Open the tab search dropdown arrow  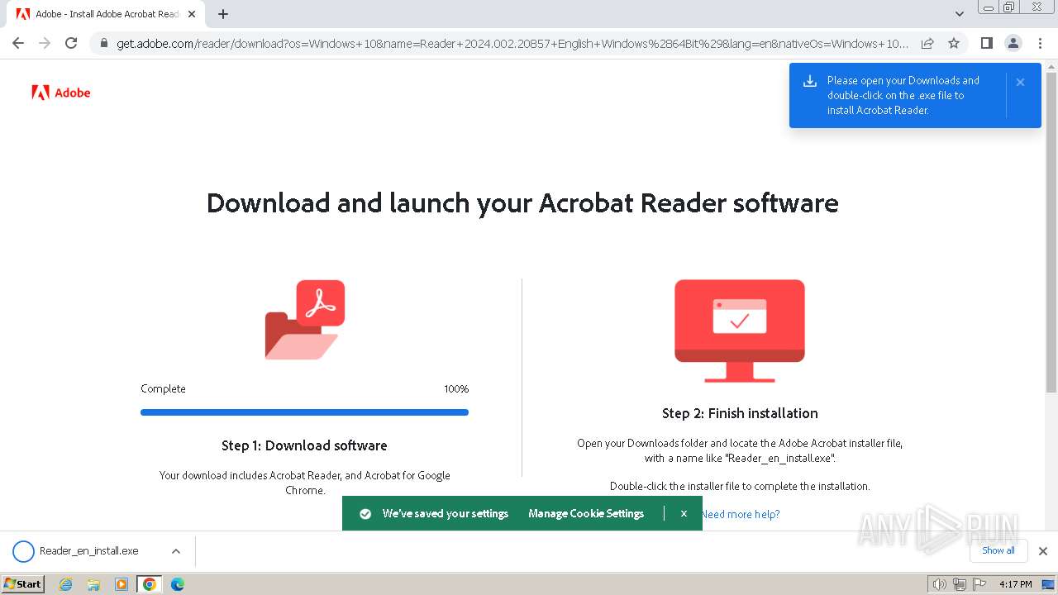(960, 14)
